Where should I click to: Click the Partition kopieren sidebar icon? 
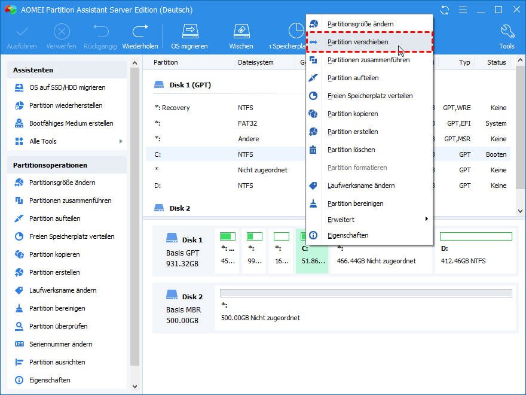click(x=19, y=254)
